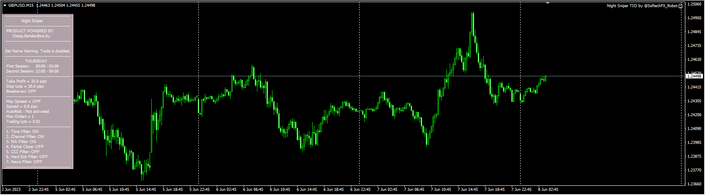This screenshot has width=705, height=195.
Task: Click the '6 Jun 02:45' time axis label
Action: pyautogui.click(x=226, y=190)
